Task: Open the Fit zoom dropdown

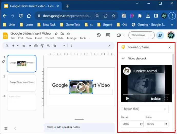Action: (59, 46)
